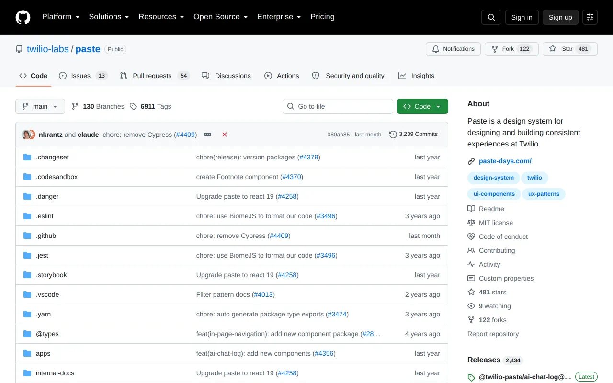The image size is (613, 383).
Task: Open the internal-docs folder
Action: coord(55,373)
